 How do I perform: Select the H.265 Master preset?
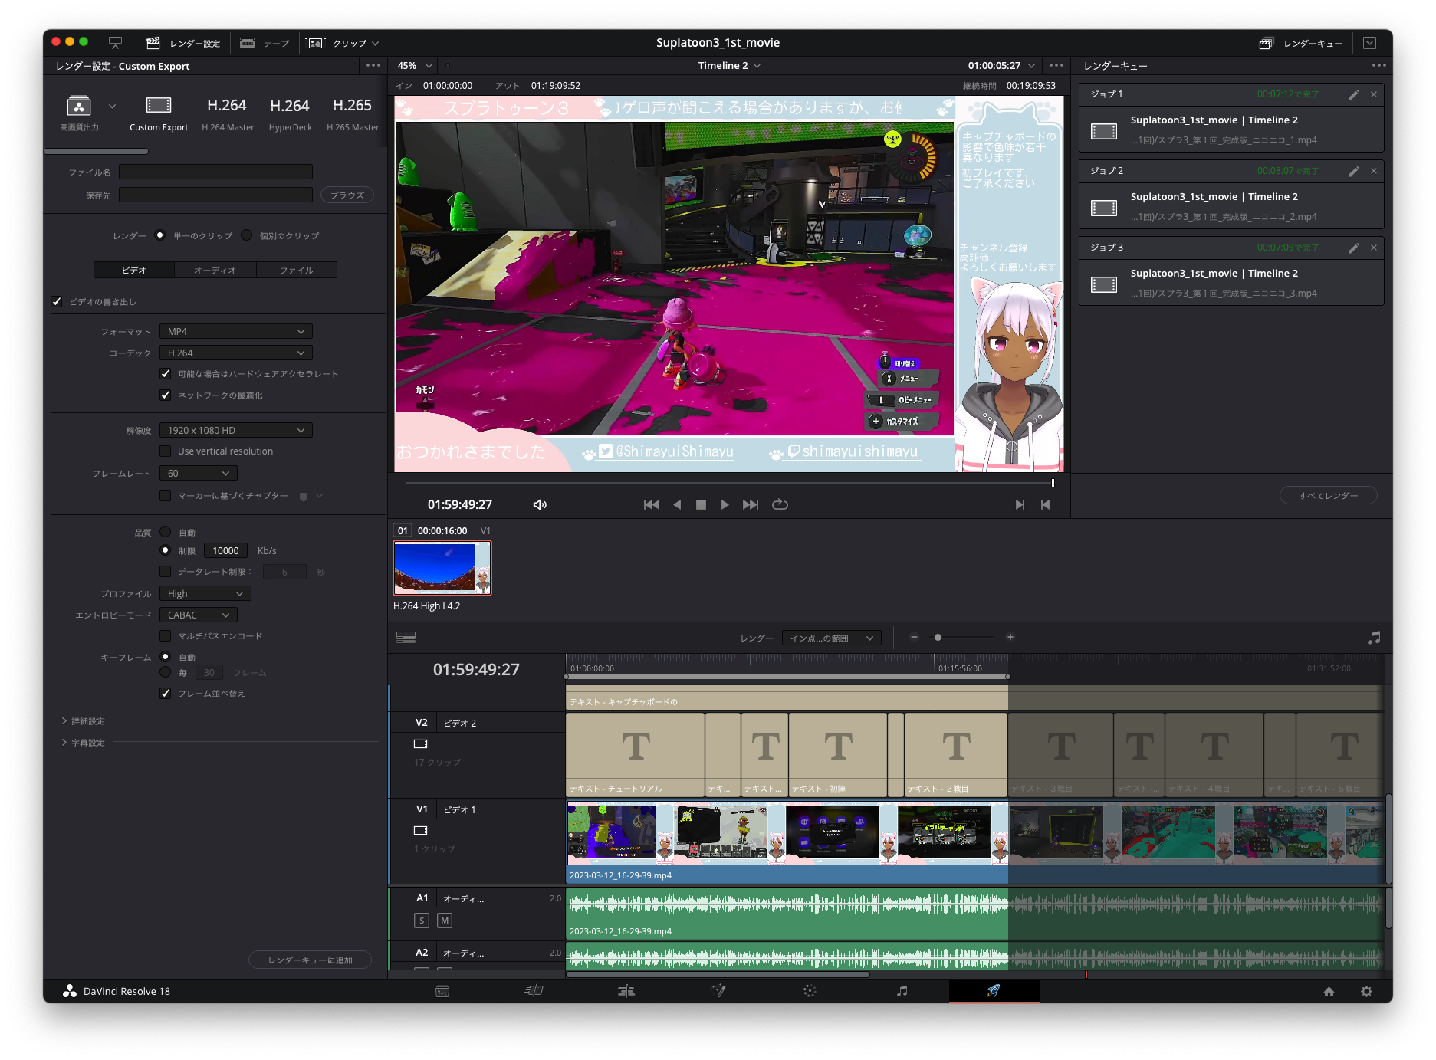click(x=353, y=113)
